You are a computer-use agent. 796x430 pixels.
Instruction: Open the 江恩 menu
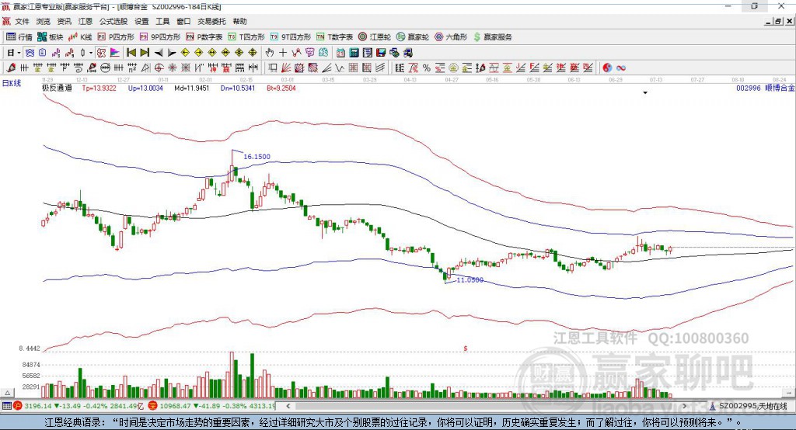(86, 21)
